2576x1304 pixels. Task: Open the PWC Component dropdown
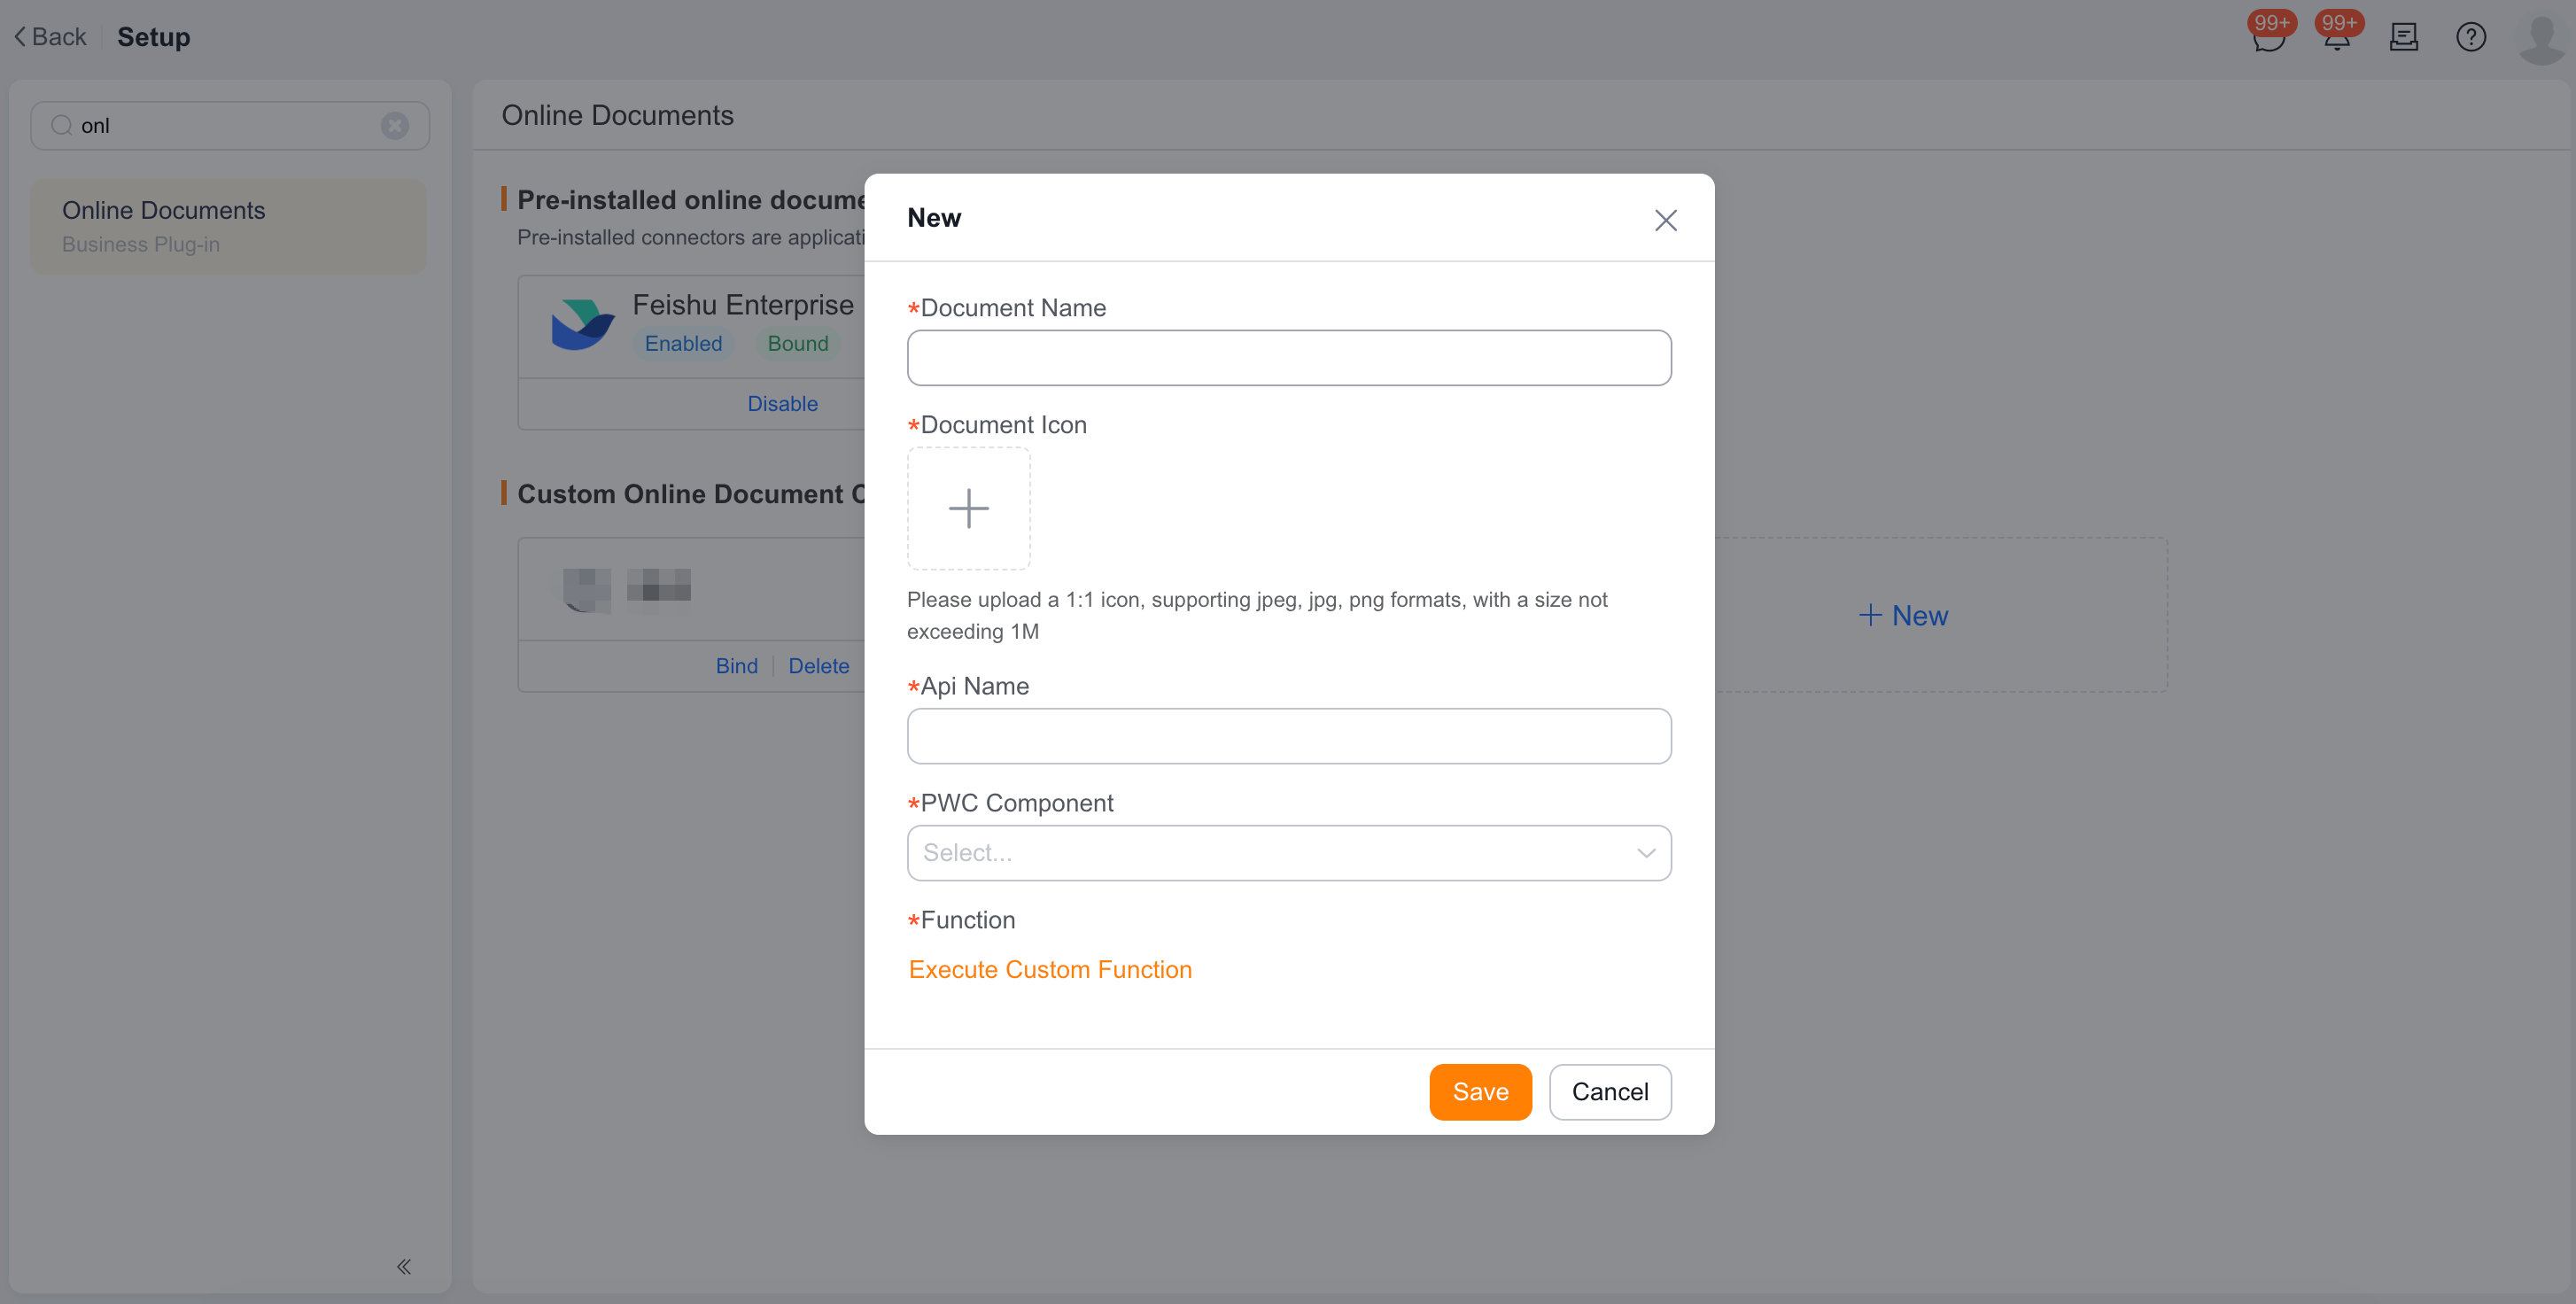pos(1288,853)
